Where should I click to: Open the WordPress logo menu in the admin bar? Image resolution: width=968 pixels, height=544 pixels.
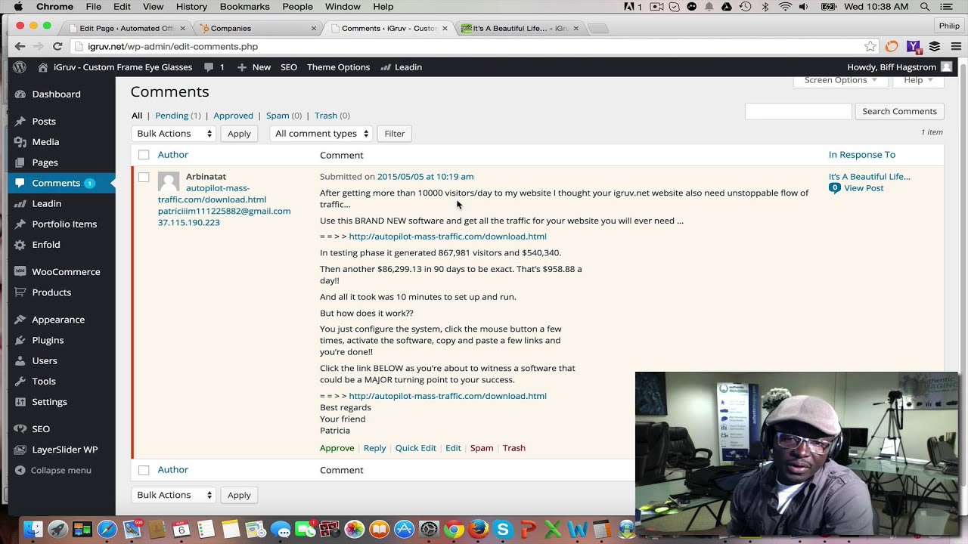point(20,67)
